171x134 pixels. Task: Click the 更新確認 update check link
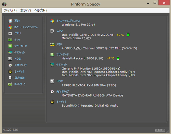pos(160,130)
